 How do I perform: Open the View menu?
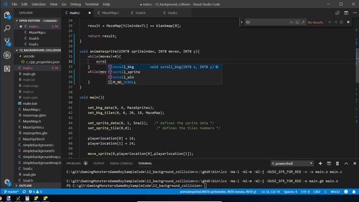(x=54, y=4)
